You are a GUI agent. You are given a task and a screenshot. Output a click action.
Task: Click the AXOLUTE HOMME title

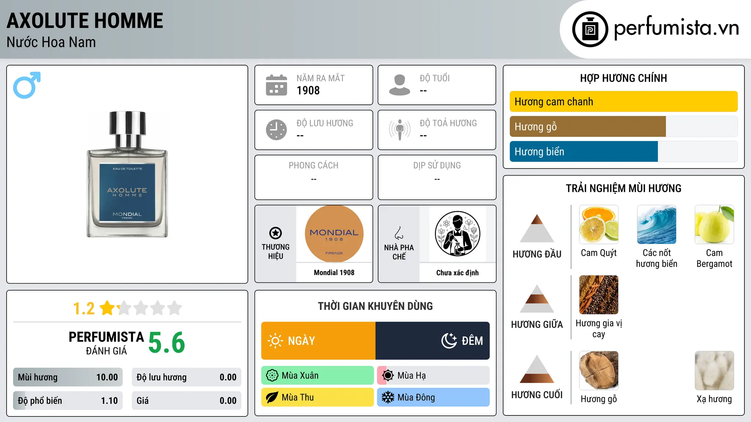point(85,21)
